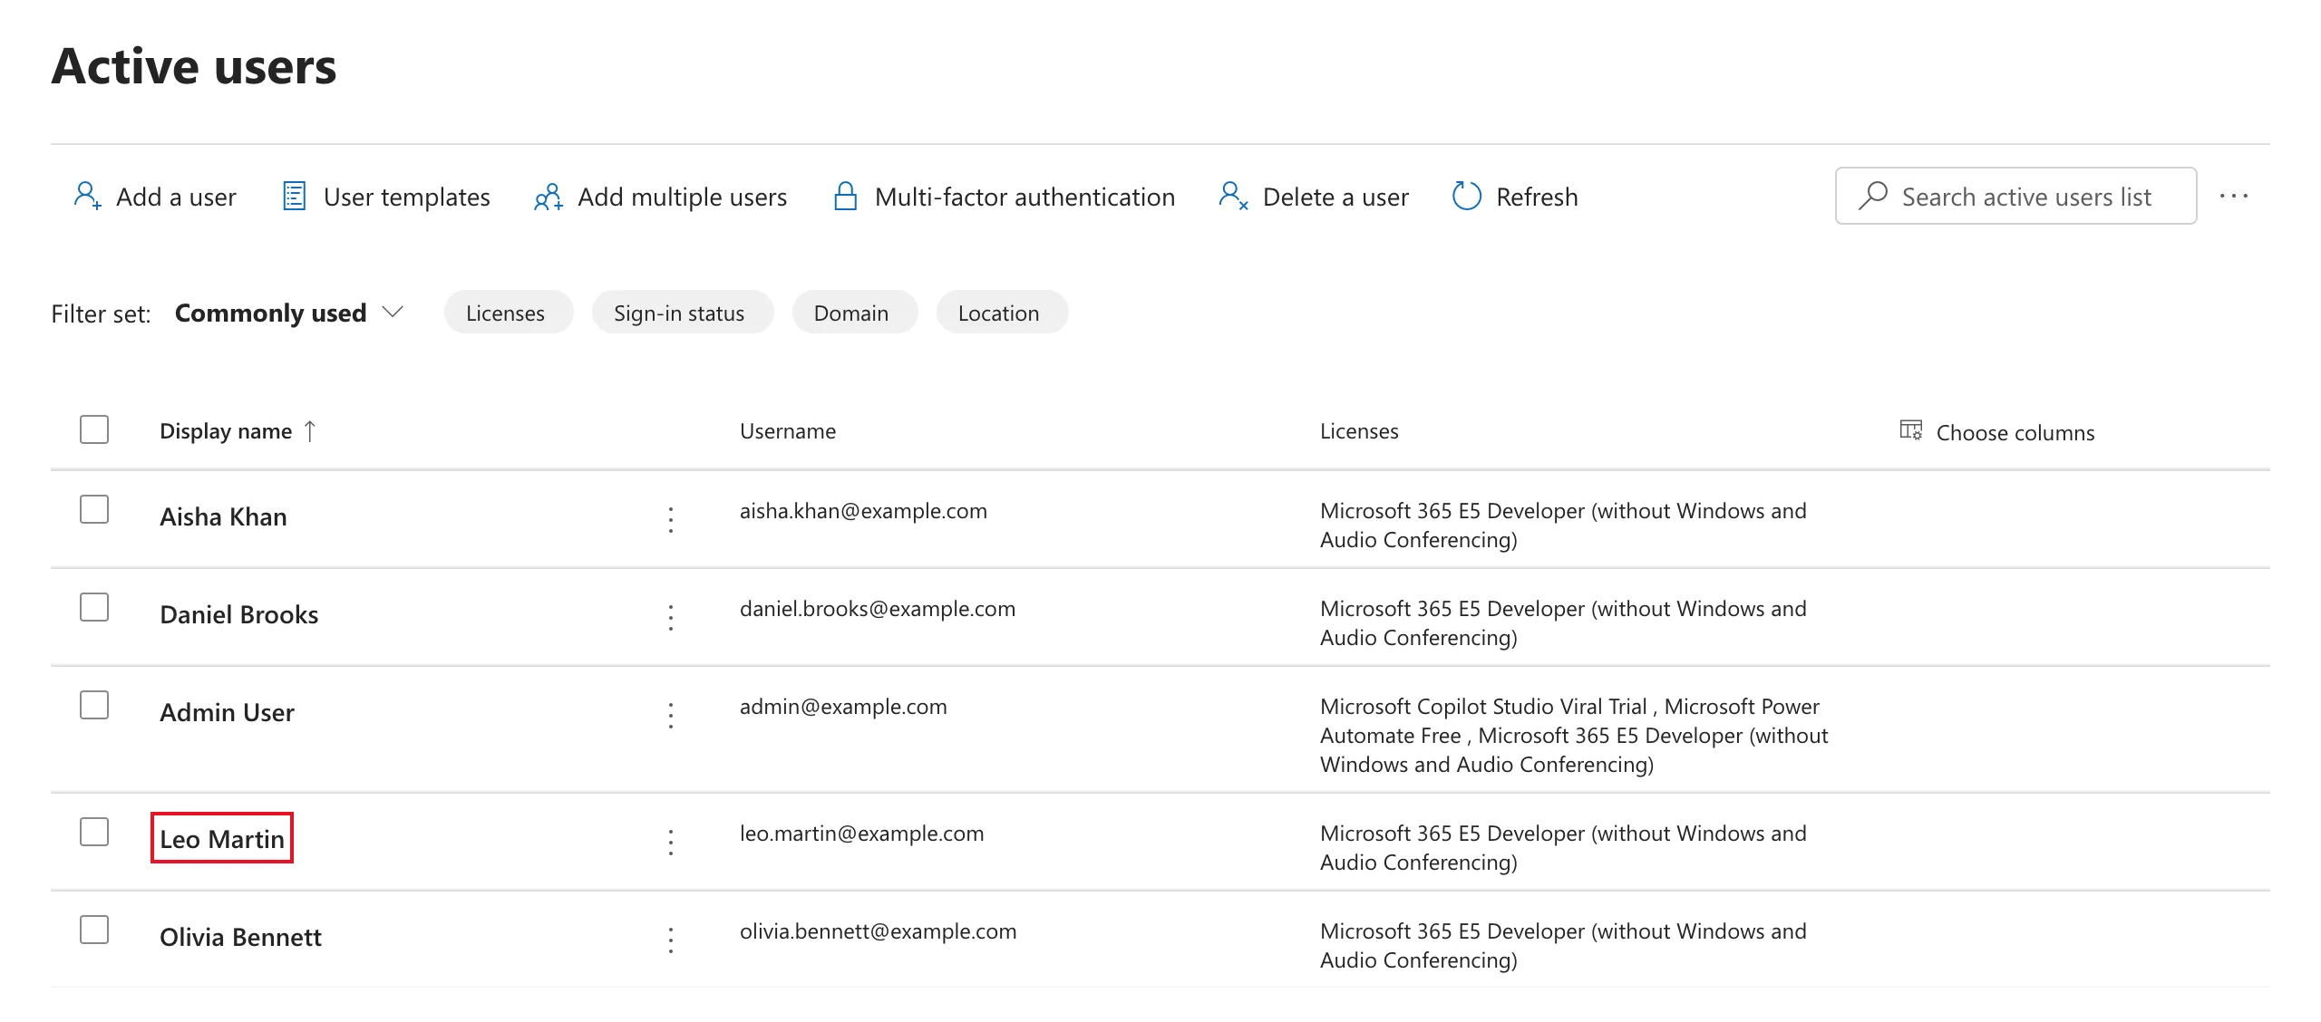2321x1022 pixels.
Task: Click Leo Martin's E5 Developer license text
Action: coord(1563,848)
